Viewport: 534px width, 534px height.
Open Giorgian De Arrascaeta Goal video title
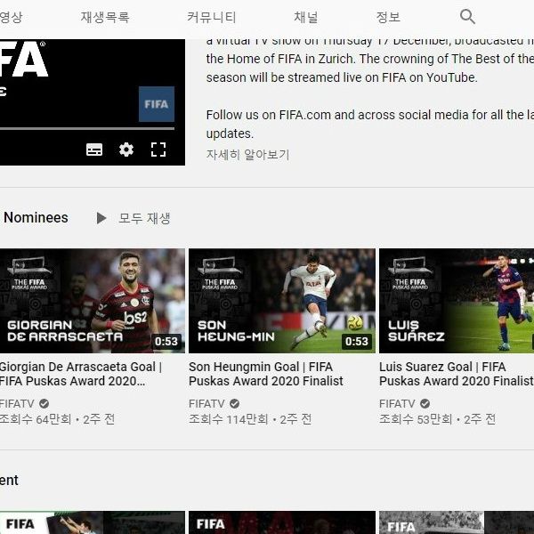[x=80, y=374]
